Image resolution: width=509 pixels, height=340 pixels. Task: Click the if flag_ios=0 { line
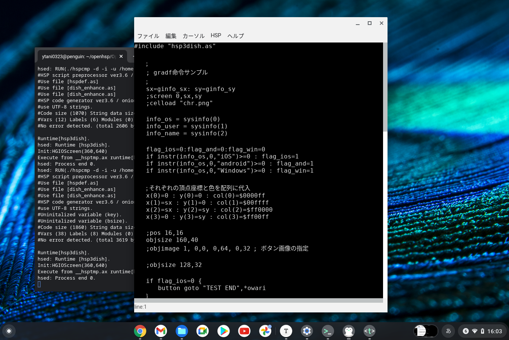click(174, 281)
